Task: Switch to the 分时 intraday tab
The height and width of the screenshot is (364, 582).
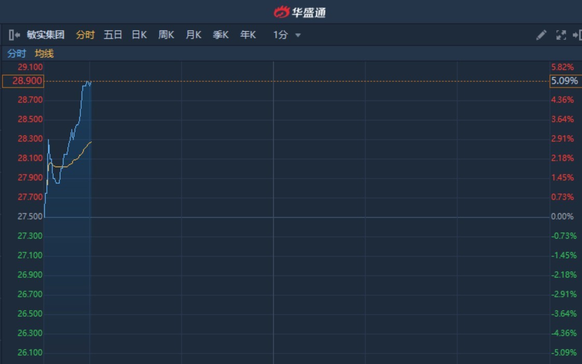Action: pyautogui.click(x=85, y=35)
